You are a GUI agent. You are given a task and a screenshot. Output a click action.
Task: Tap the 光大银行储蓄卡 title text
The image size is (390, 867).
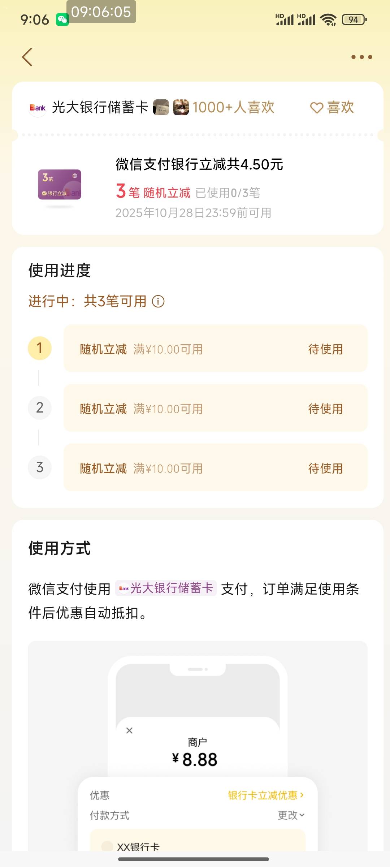coord(100,108)
